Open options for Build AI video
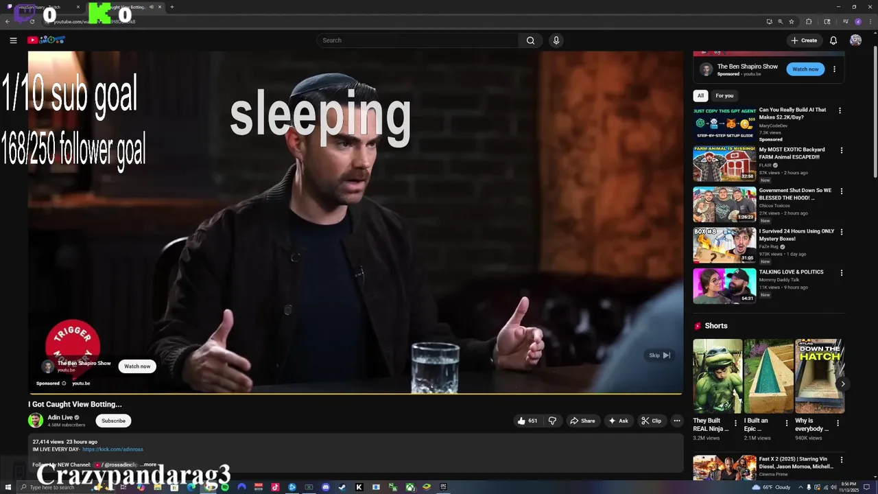 pos(840,110)
